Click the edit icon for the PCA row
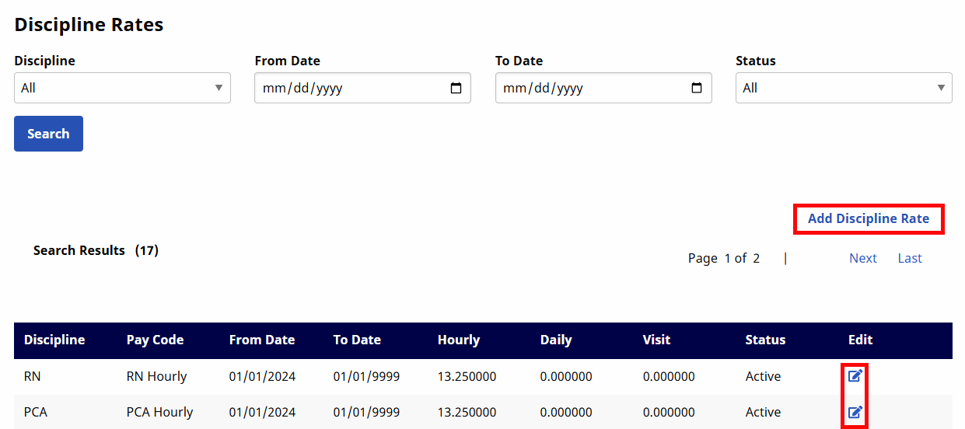The height and width of the screenshot is (429, 965). pos(855,412)
